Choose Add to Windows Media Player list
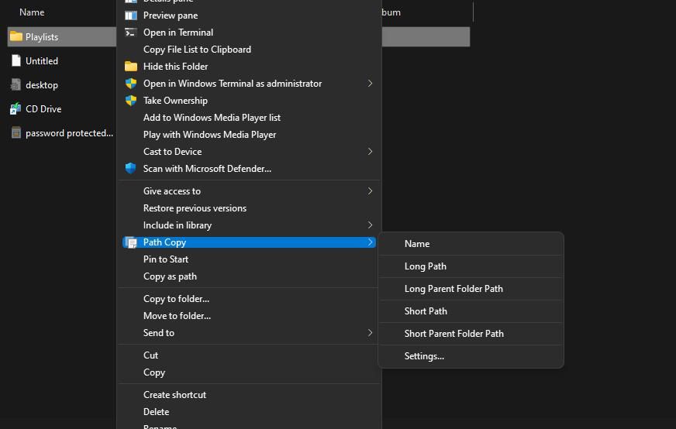 click(249, 118)
